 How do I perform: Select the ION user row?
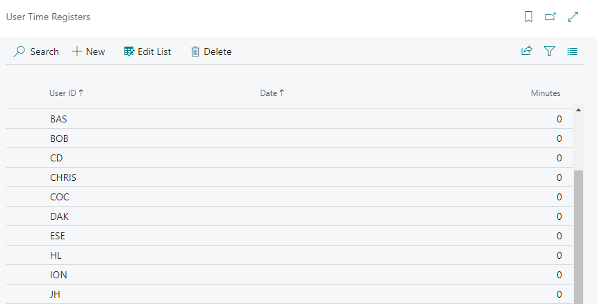pos(289,275)
